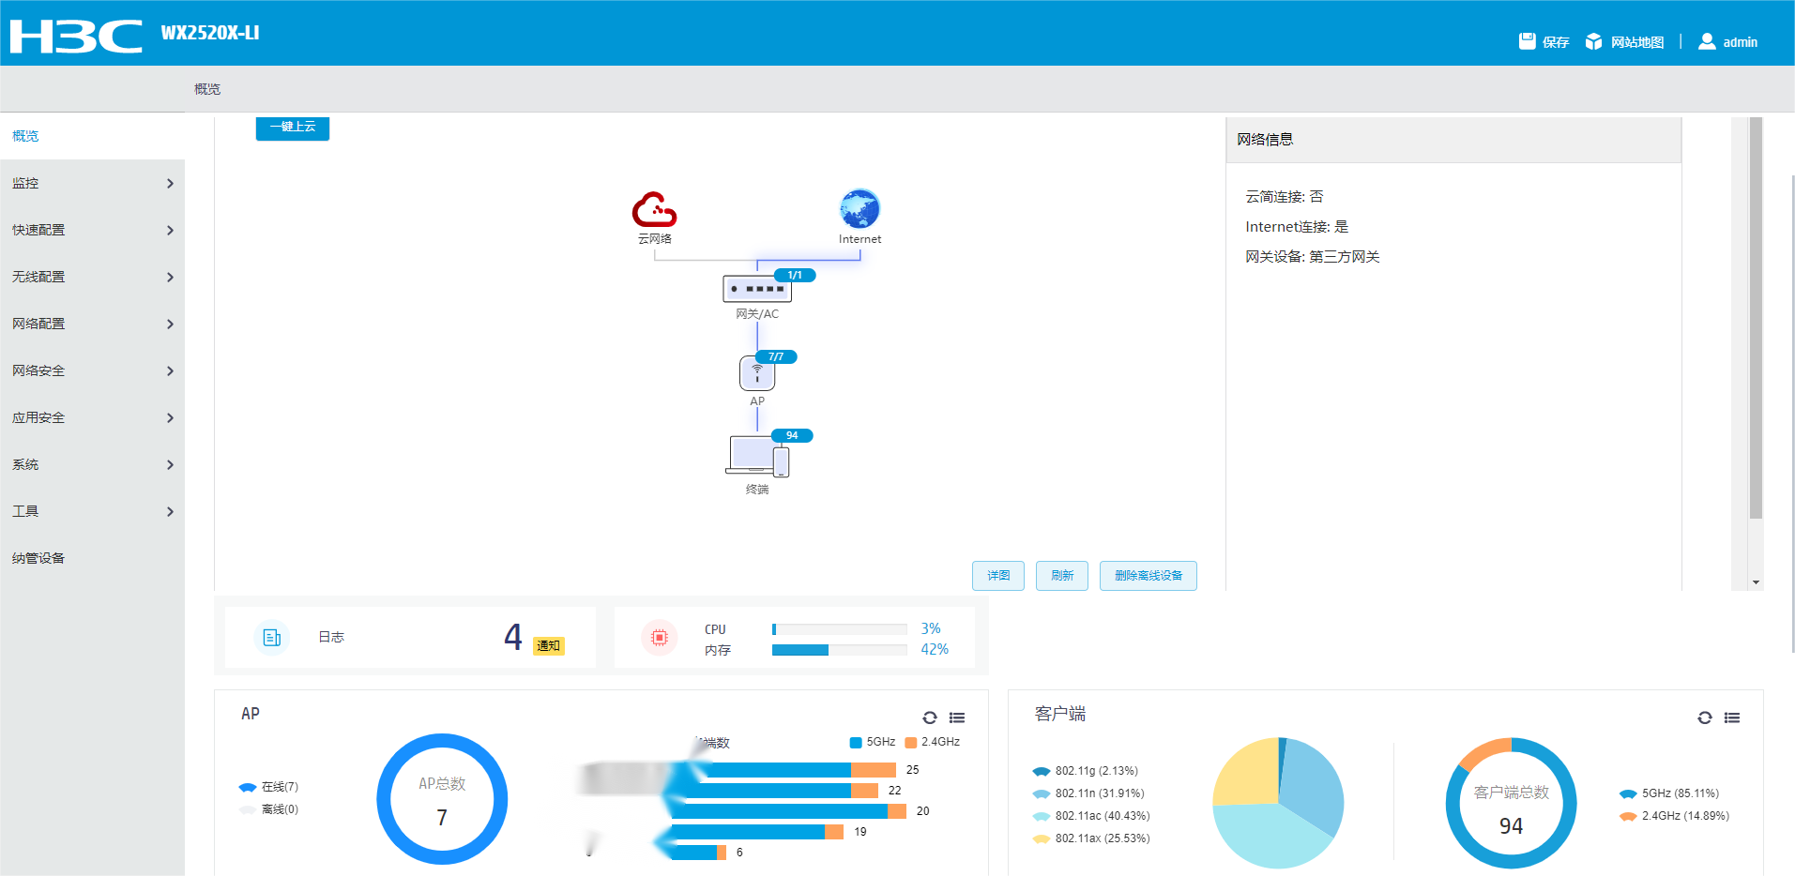Expand the 网络安全 sidebar menu
The height and width of the screenshot is (876, 1795).
tap(92, 370)
